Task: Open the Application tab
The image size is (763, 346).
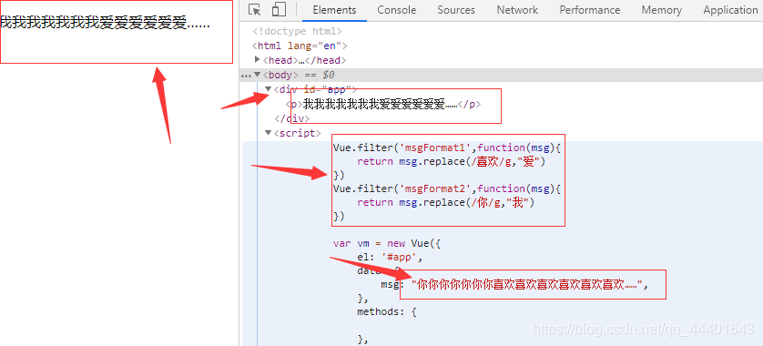Action: click(730, 10)
